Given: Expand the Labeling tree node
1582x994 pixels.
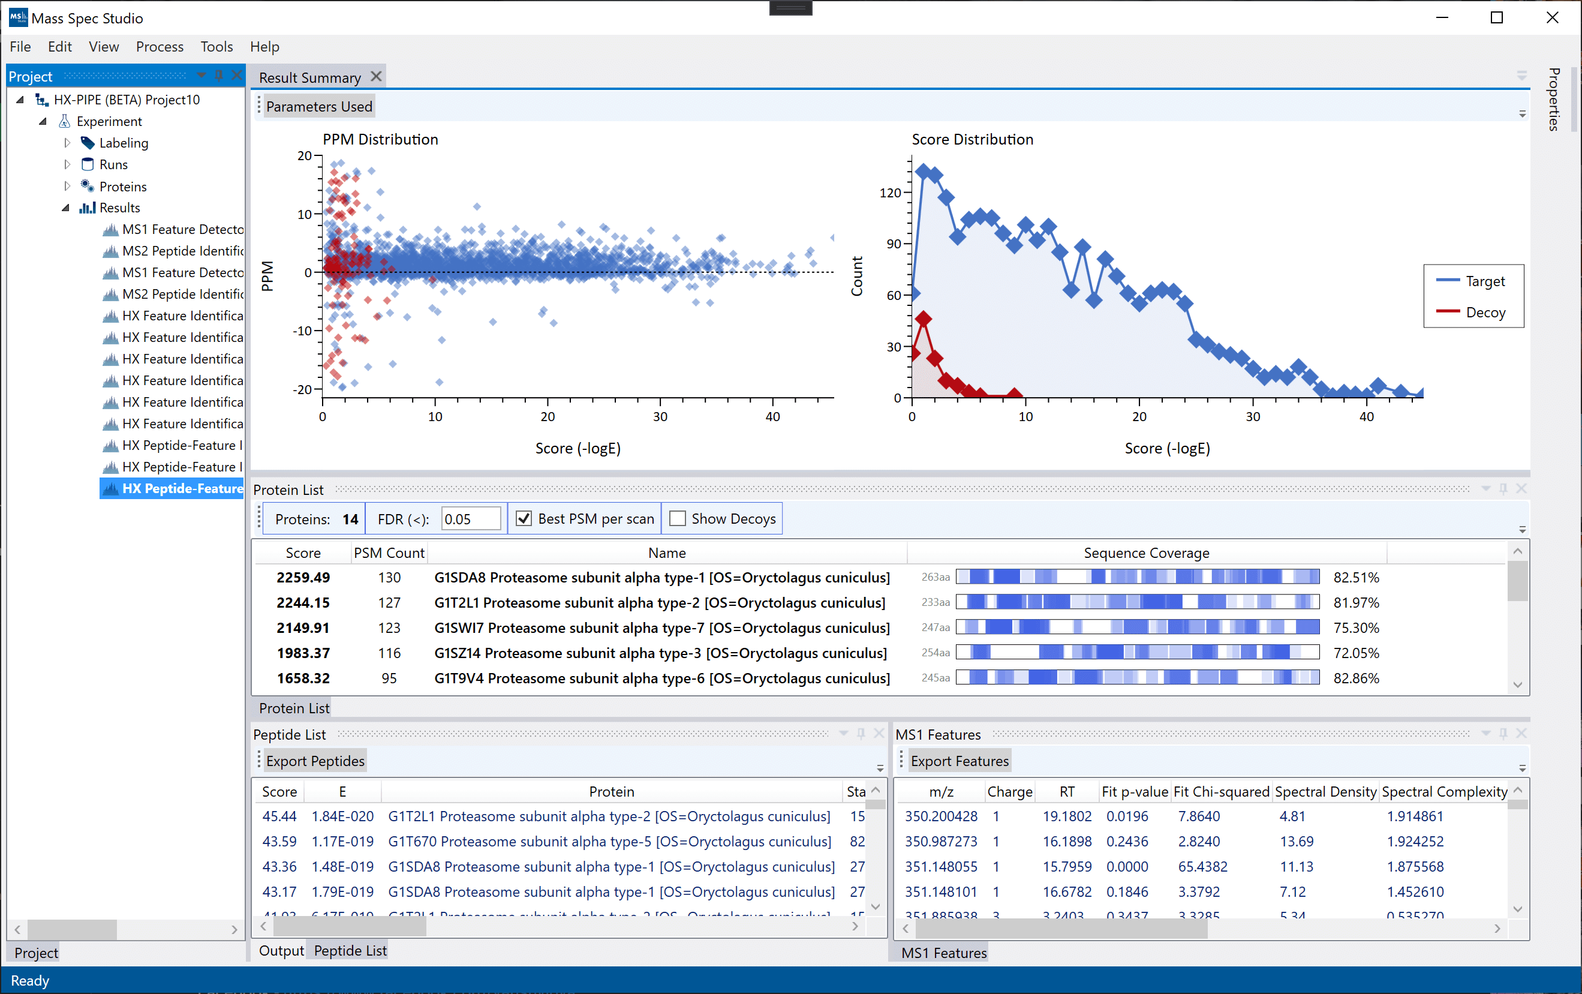Looking at the screenshot, I should (67, 143).
